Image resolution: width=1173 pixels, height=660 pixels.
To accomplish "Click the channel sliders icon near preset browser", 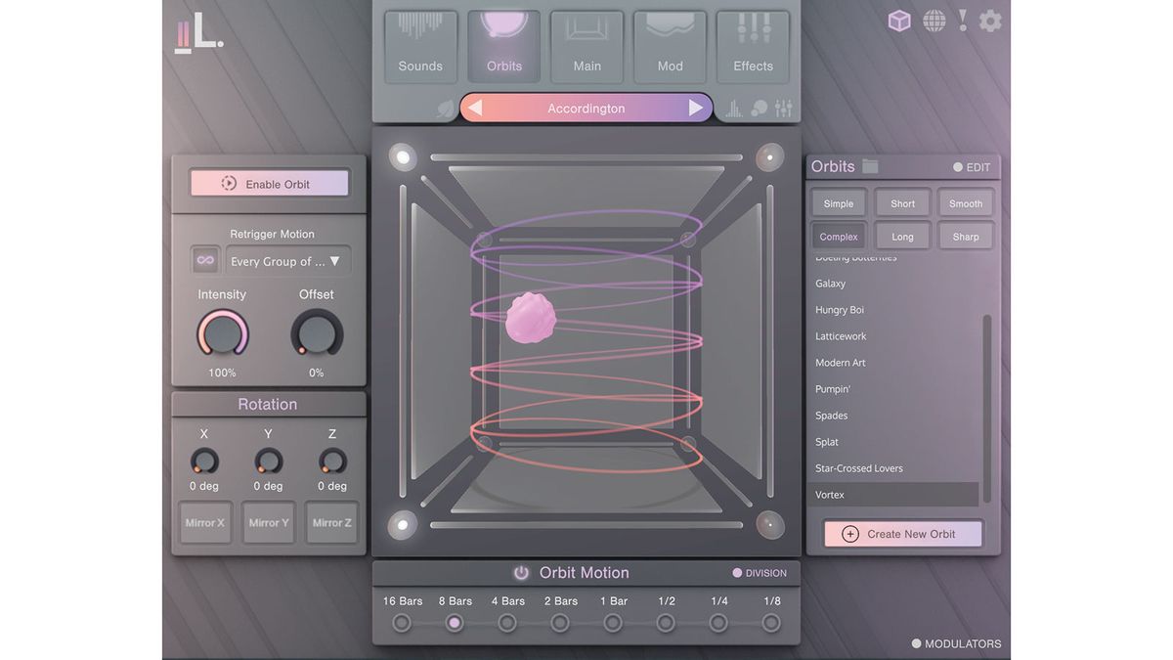I will tap(783, 108).
